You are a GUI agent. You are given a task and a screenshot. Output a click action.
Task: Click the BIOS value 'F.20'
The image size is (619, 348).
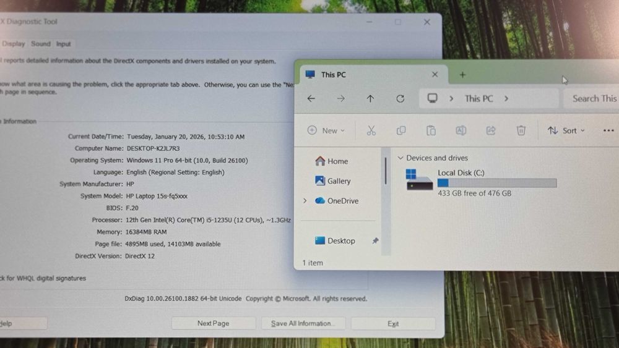[132, 208]
